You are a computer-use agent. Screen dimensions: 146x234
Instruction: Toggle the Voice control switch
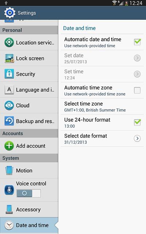pos(28,193)
